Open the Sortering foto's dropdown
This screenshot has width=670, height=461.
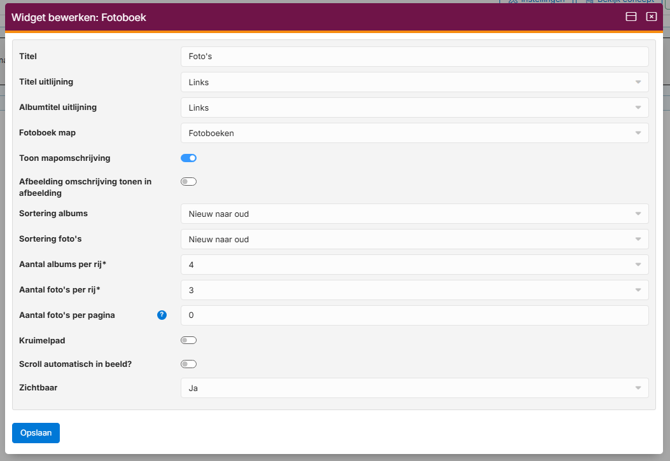pos(414,239)
